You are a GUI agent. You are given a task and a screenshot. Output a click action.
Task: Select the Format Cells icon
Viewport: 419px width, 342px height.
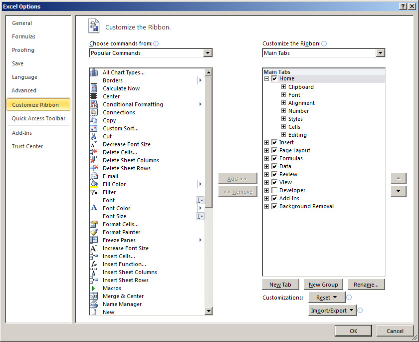(94, 224)
